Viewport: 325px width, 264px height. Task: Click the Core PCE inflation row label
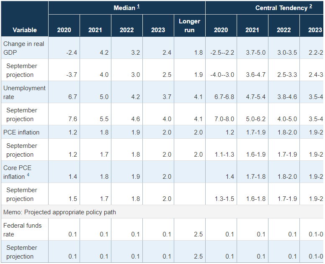pos(18,172)
